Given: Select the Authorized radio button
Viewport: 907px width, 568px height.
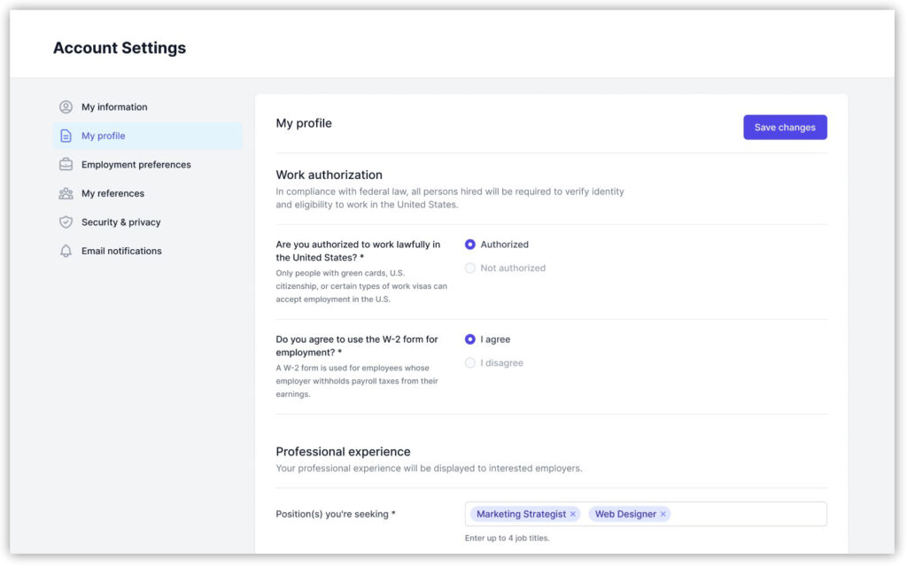Looking at the screenshot, I should (x=470, y=245).
